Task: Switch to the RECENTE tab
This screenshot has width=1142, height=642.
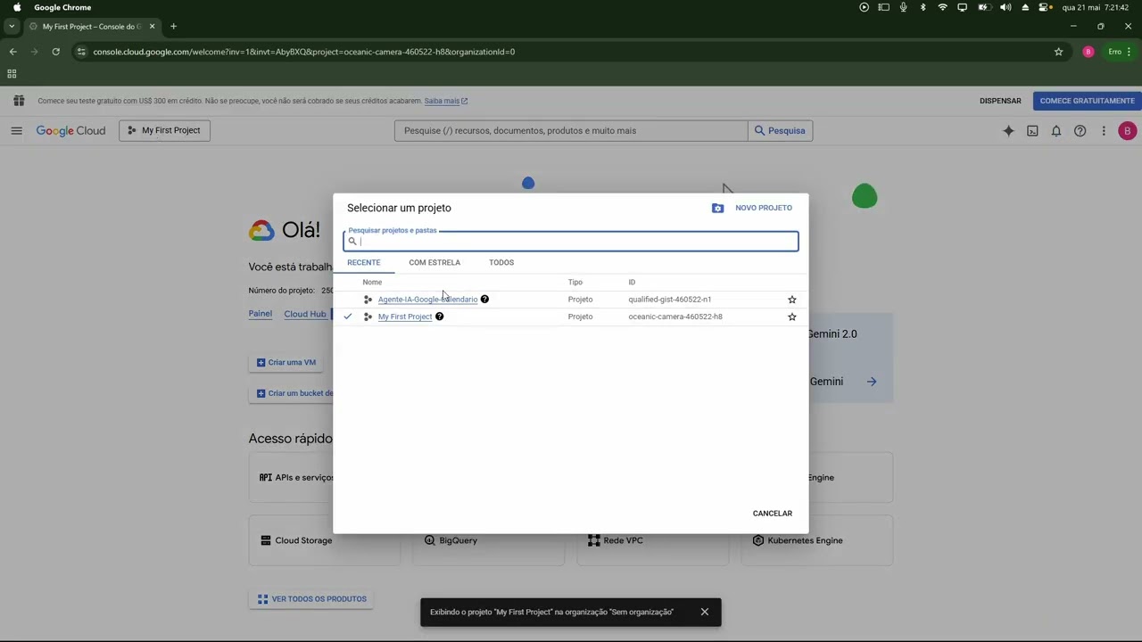Action: pos(364,262)
